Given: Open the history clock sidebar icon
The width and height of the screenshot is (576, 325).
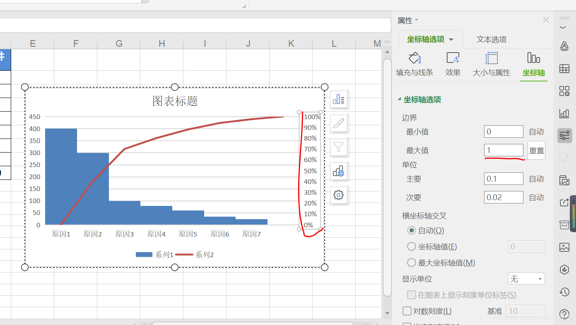Looking at the screenshot, I should tap(564, 292).
